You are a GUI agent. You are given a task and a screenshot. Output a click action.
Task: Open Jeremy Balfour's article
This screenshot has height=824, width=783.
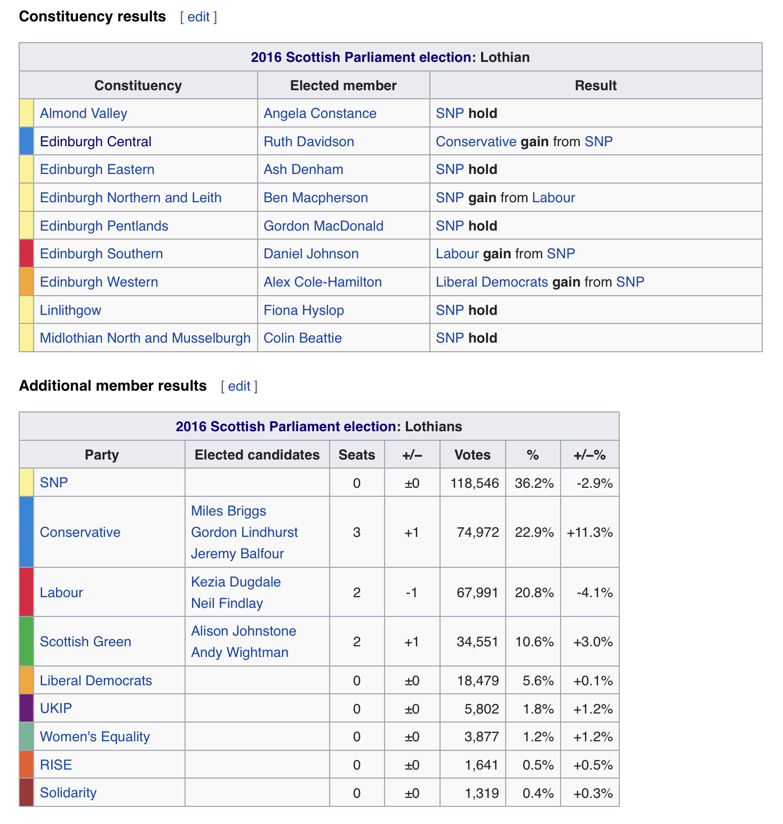[x=237, y=553]
